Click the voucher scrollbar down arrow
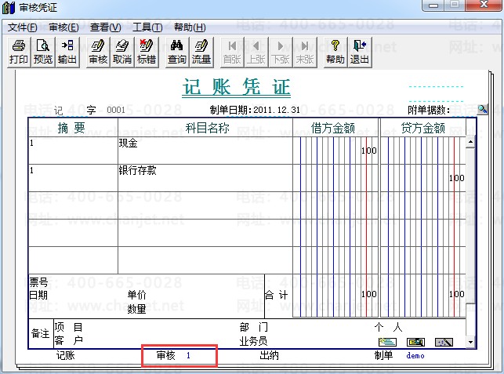 click(x=470, y=343)
